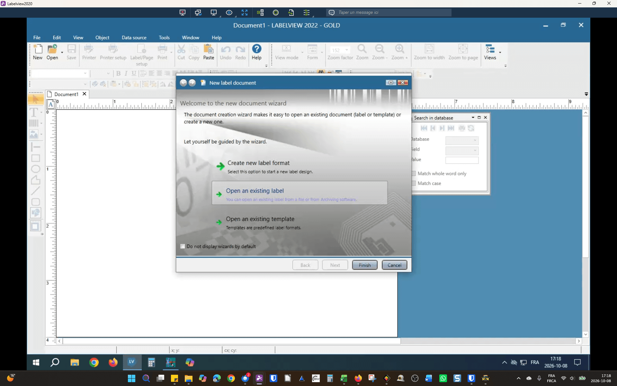Select the Image tool in left toolbox

coord(34,134)
